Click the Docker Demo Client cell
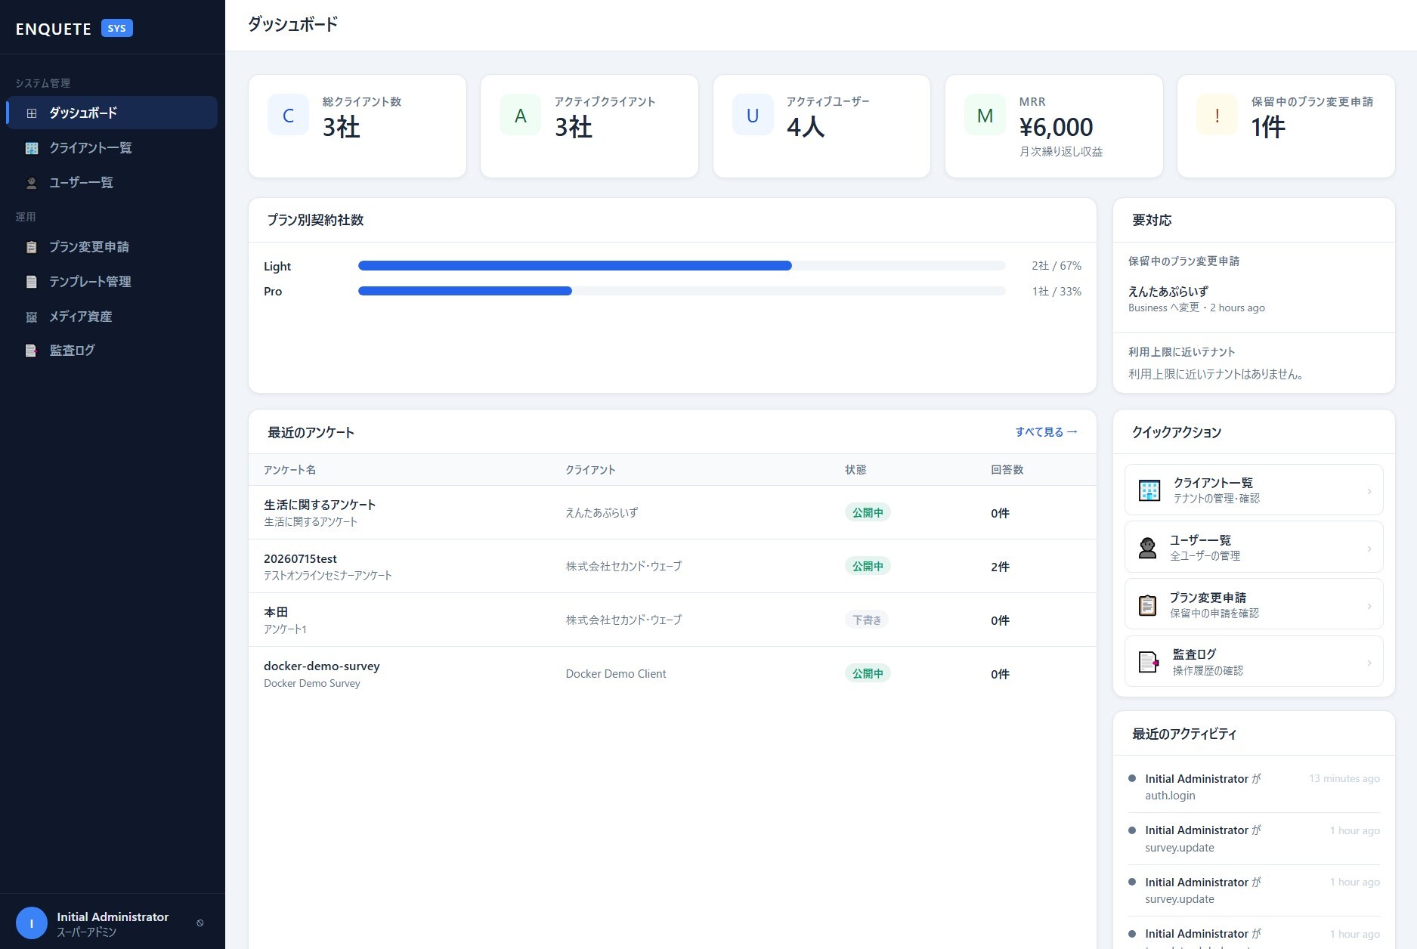 click(x=616, y=673)
